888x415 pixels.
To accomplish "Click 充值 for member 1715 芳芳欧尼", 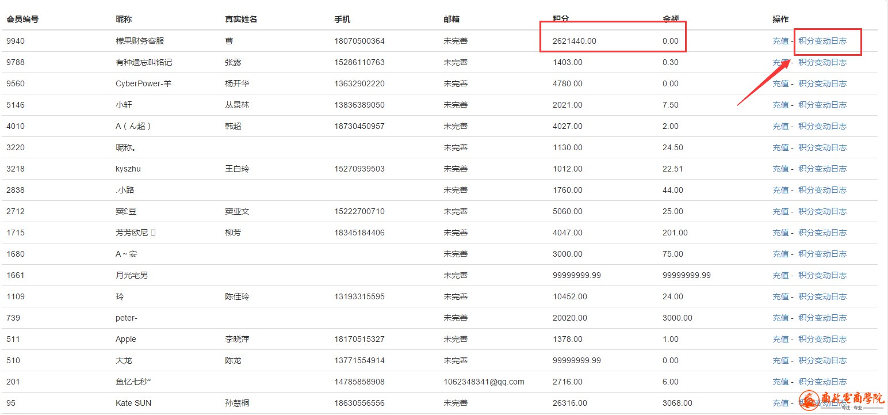I will point(780,233).
